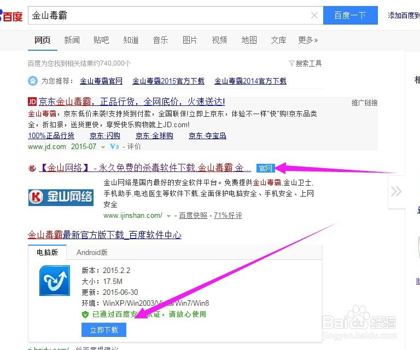Click the result count text 740,000个
The width and height of the screenshot is (420, 350).
coord(115,63)
